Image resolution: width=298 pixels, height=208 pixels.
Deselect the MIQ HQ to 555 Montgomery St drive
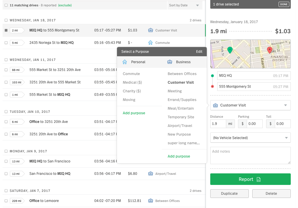coord(6,30)
